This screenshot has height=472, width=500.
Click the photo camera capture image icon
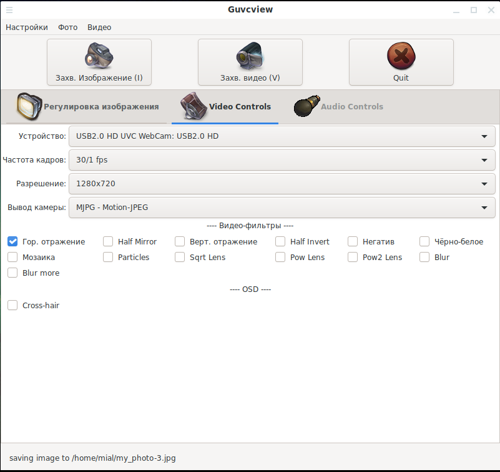coord(99,56)
